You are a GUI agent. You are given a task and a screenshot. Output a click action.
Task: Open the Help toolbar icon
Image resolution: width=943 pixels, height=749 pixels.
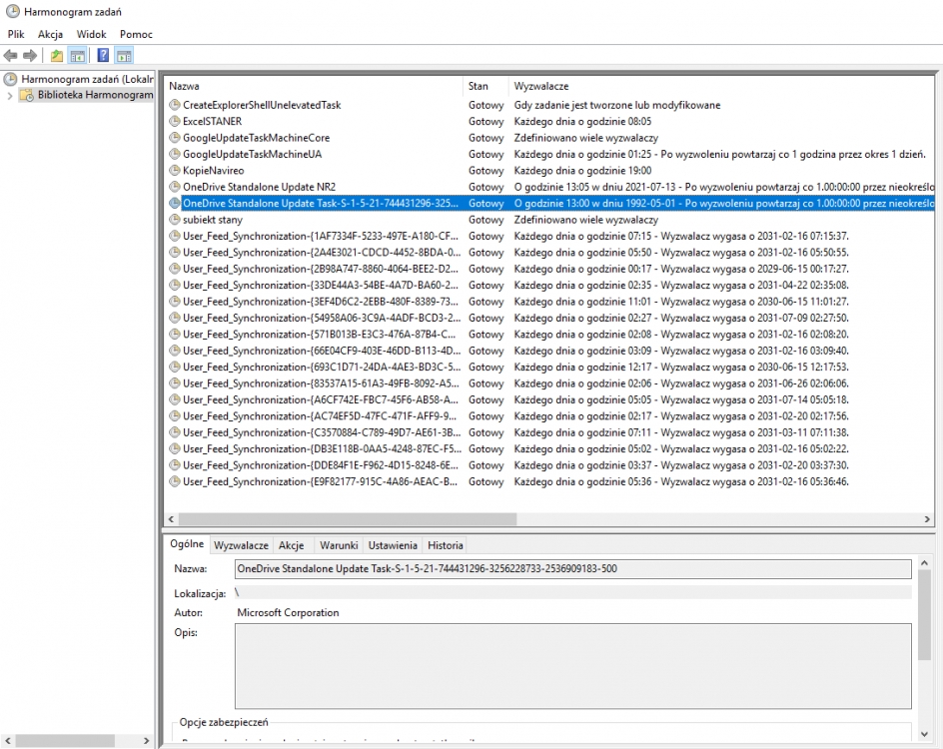point(102,56)
